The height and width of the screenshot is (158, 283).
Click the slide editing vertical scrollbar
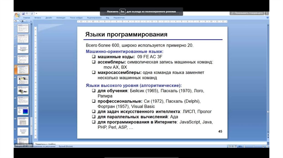coord(268,79)
